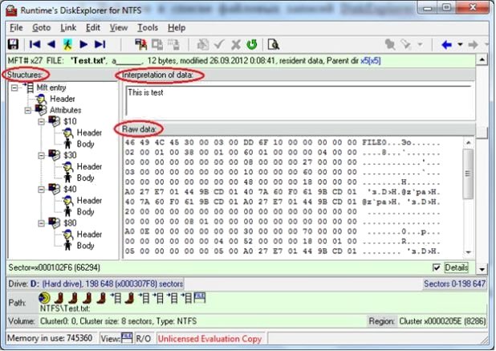Click the 'Memory in use: 745360' status entry
Viewport: 496px width, 351px height.
[50, 338]
